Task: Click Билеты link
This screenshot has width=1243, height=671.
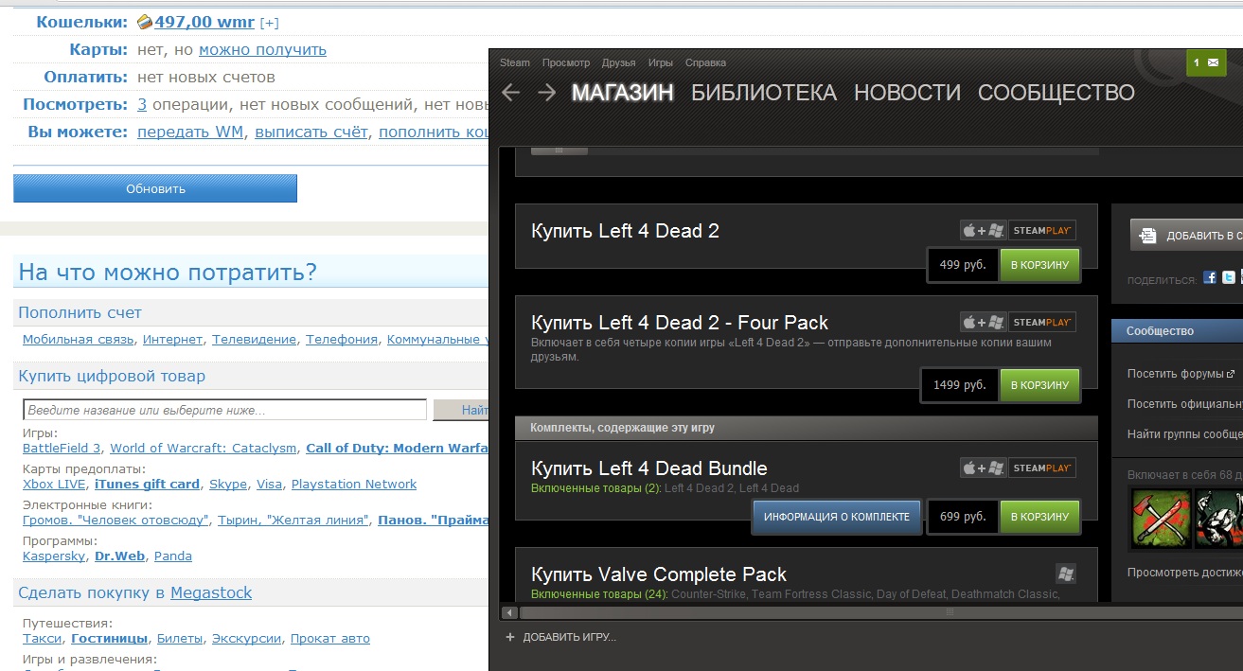Action: coord(179,638)
